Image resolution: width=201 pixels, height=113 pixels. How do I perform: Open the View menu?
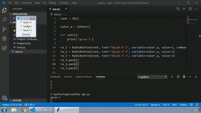[x=37, y=3]
